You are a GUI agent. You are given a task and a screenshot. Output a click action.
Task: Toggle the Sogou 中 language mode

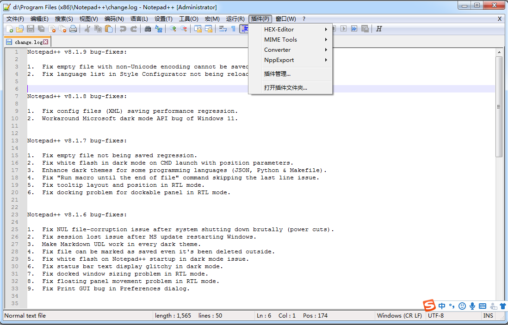(441, 306)
